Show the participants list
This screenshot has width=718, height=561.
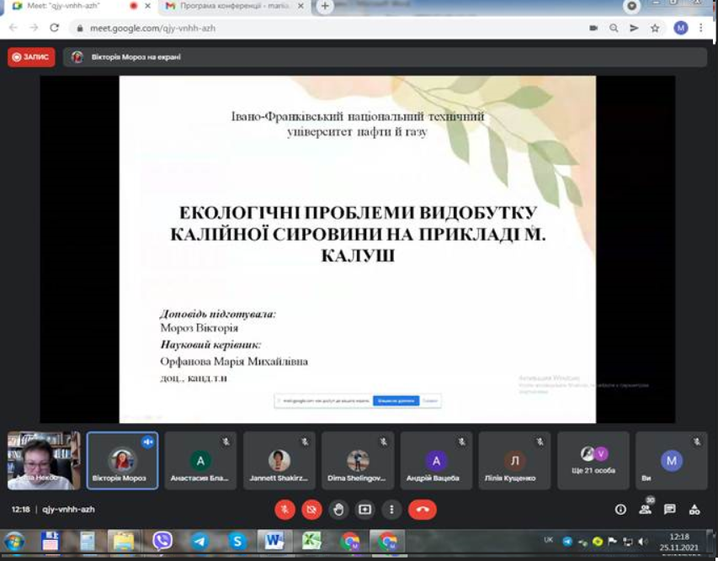point(645,510)
